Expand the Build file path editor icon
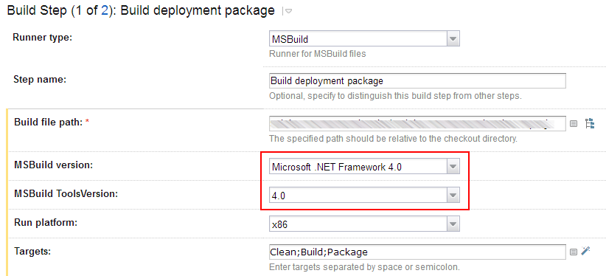This screenshot has height=276, width=606. coord(574,123)
